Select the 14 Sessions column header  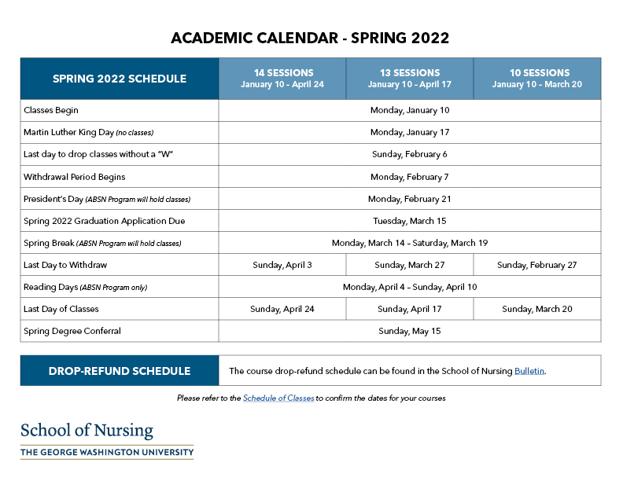pos(282,79)
